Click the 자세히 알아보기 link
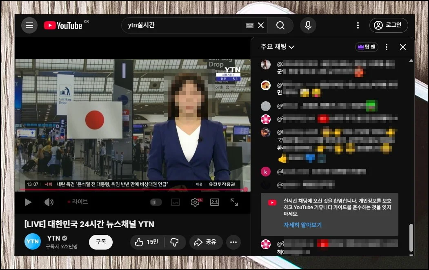 (303, 225)
